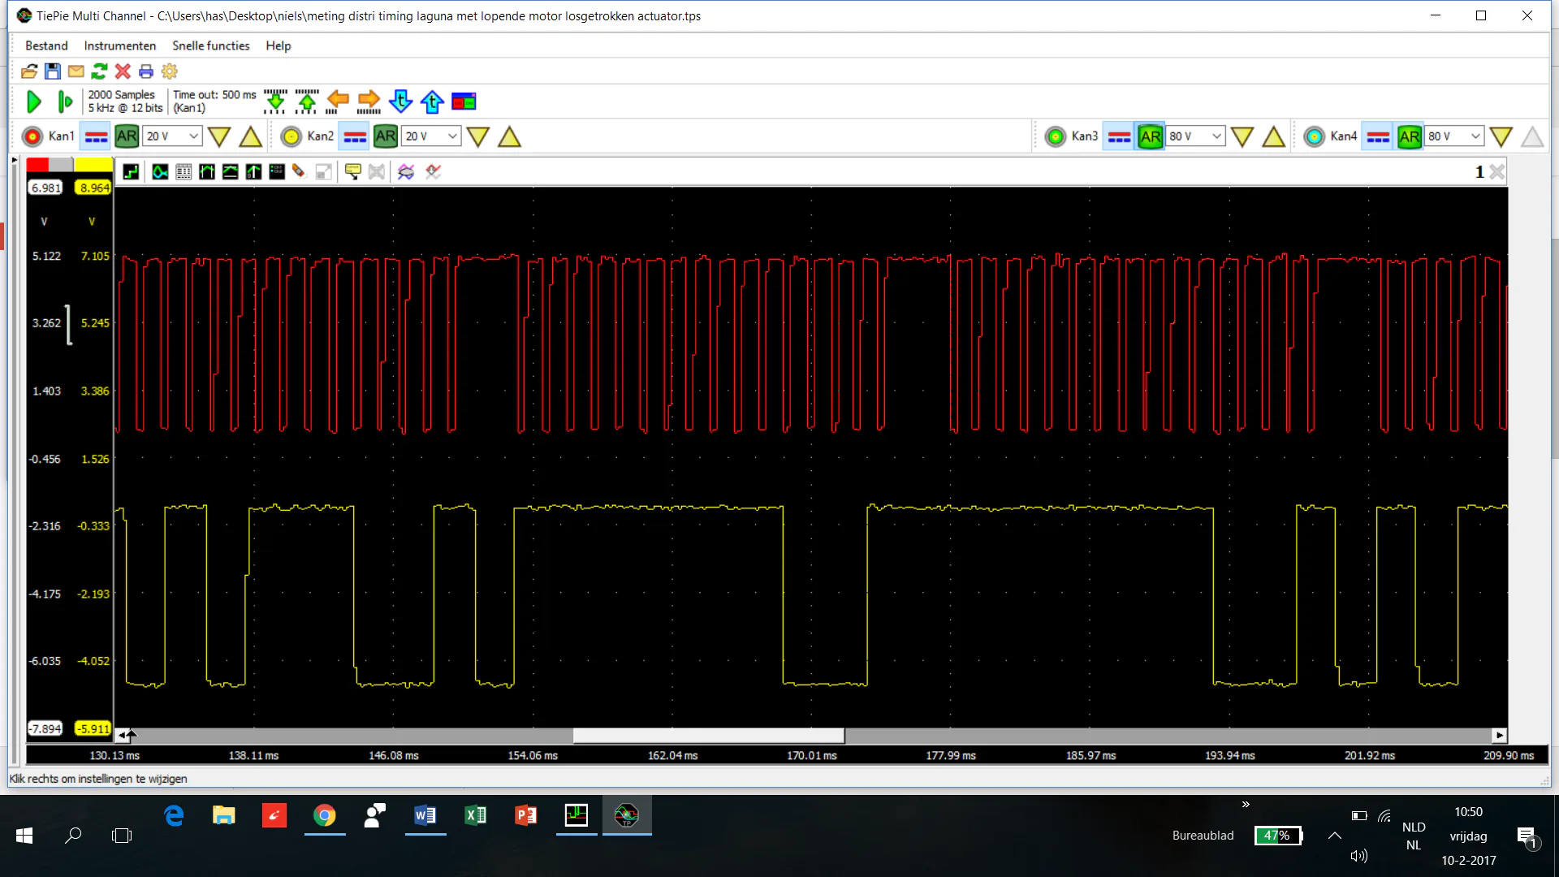Click the yellow comment balloon graph icon
Image resolution: width=1559 pixels, height=877 pixels.
pos(352,171)
